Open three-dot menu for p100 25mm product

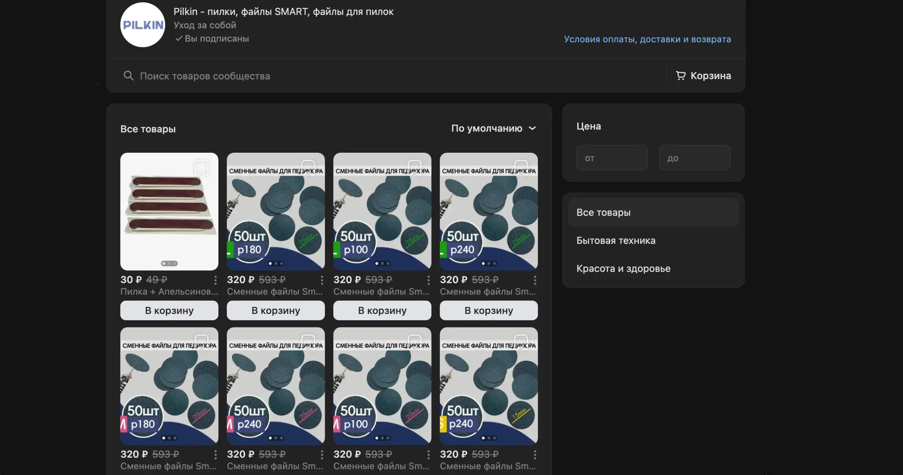(428, 280)
